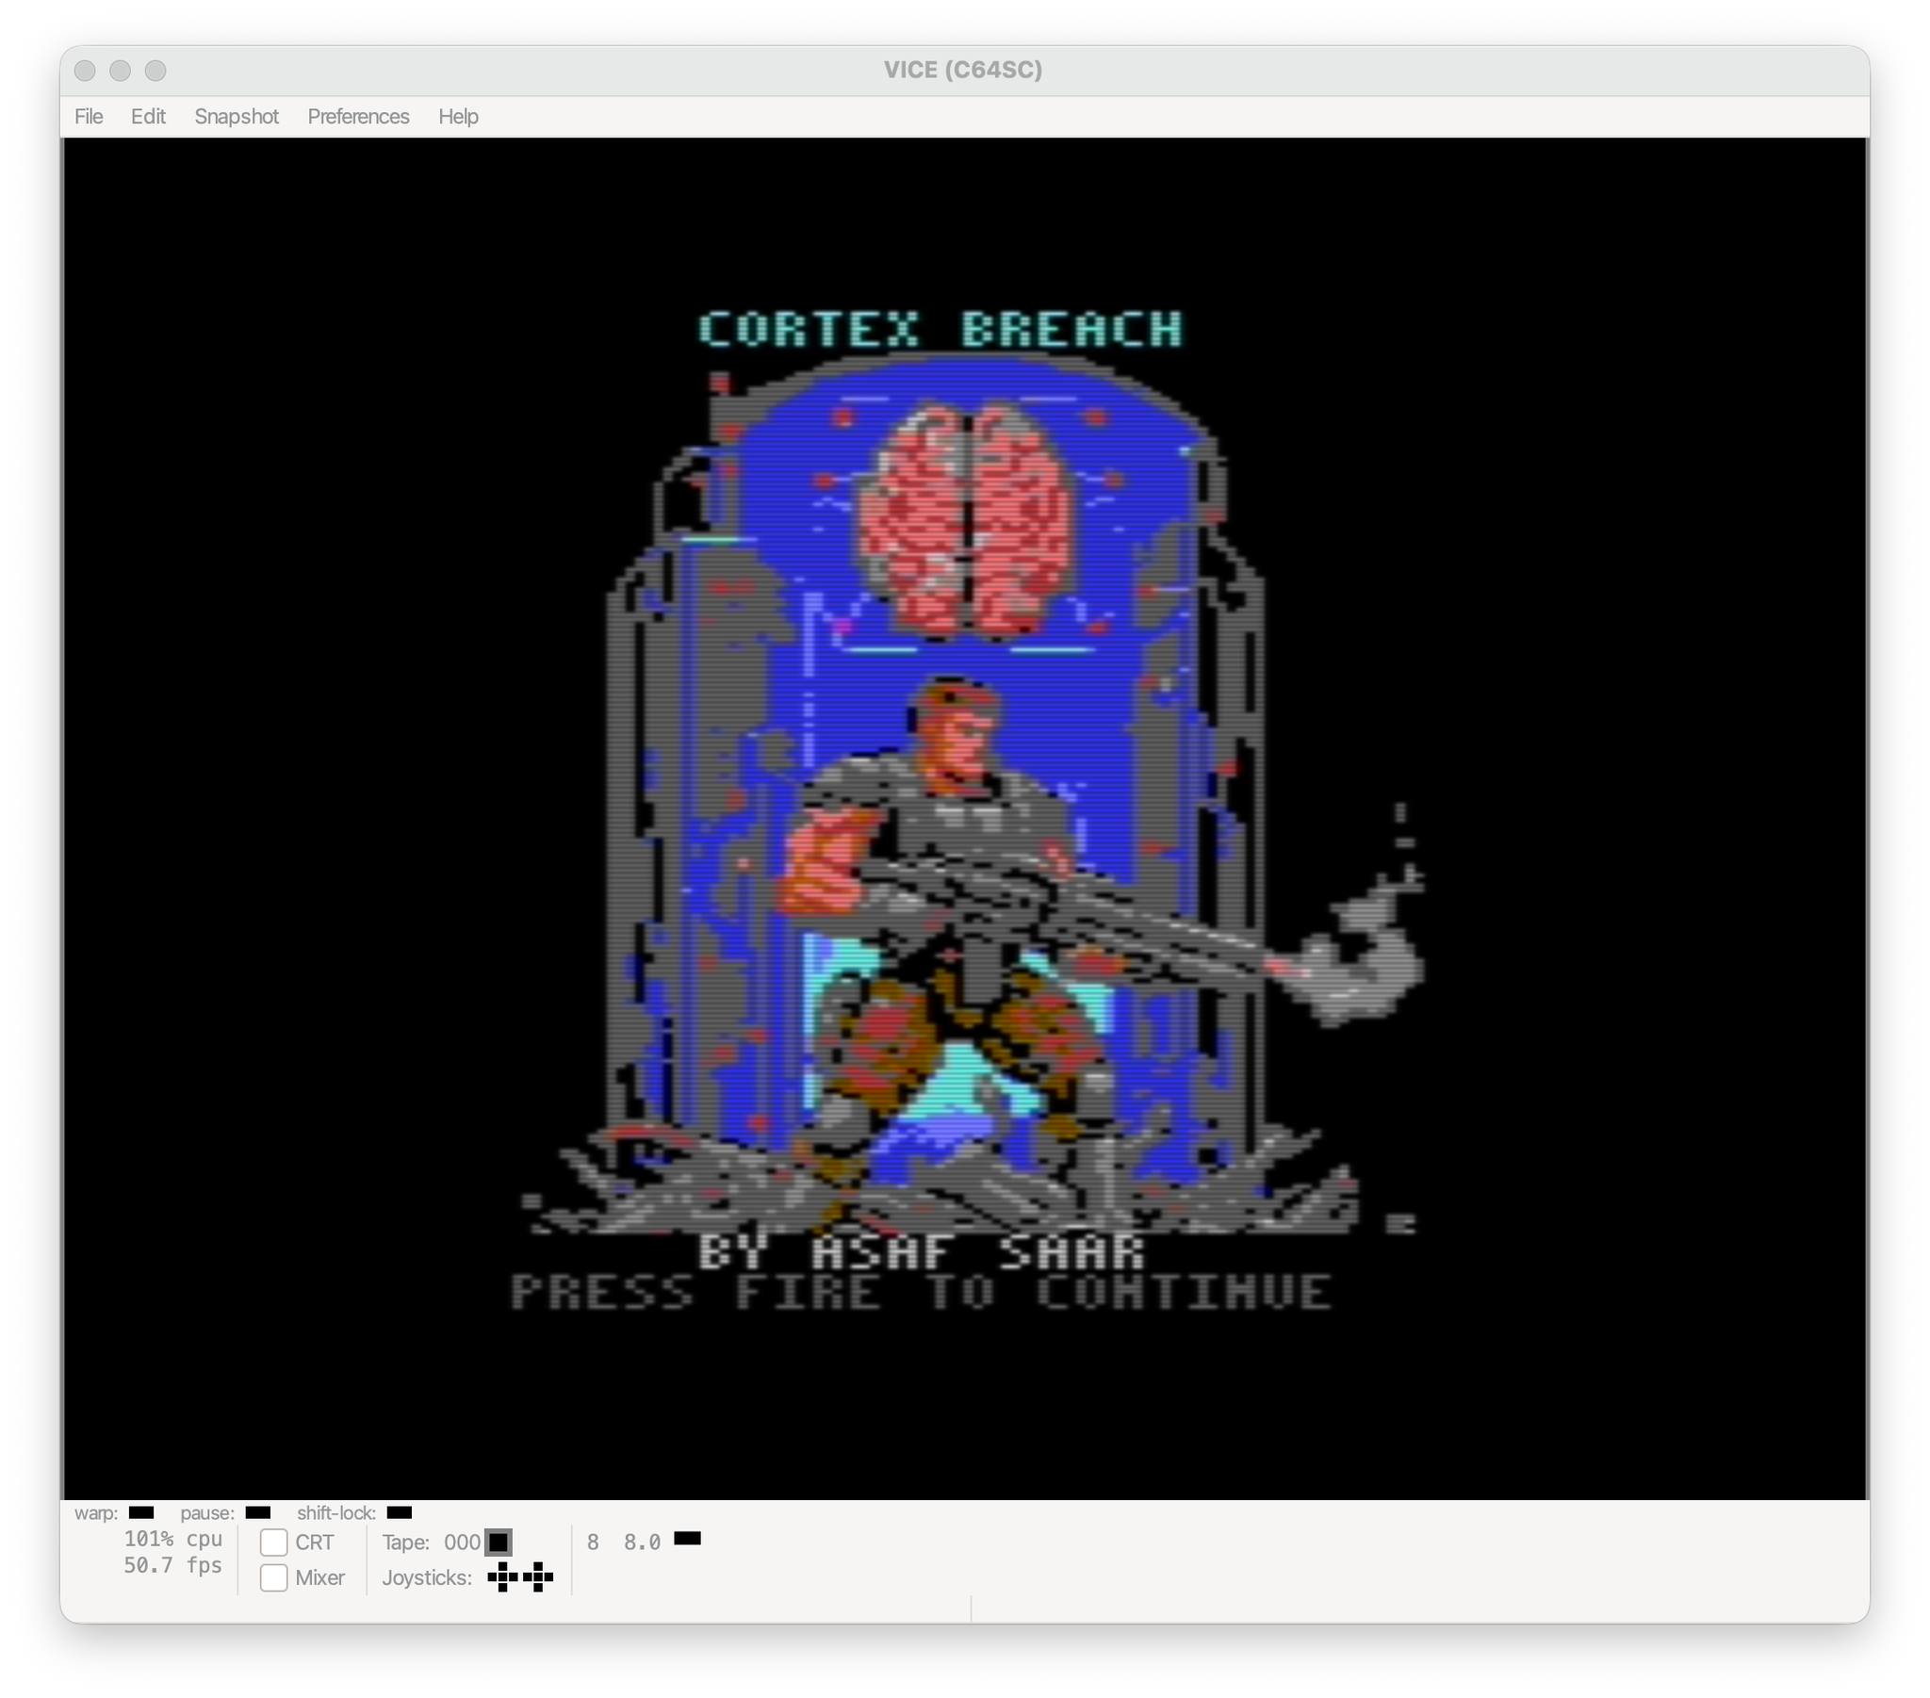Click the CORTEX BREACH title text
This screenshot has width=1930, height=1698.
point(940,330)
